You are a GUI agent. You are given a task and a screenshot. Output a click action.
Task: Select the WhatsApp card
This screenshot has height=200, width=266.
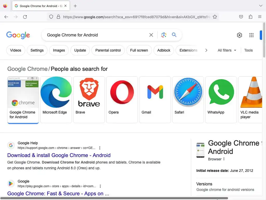[x=221, y=100]
